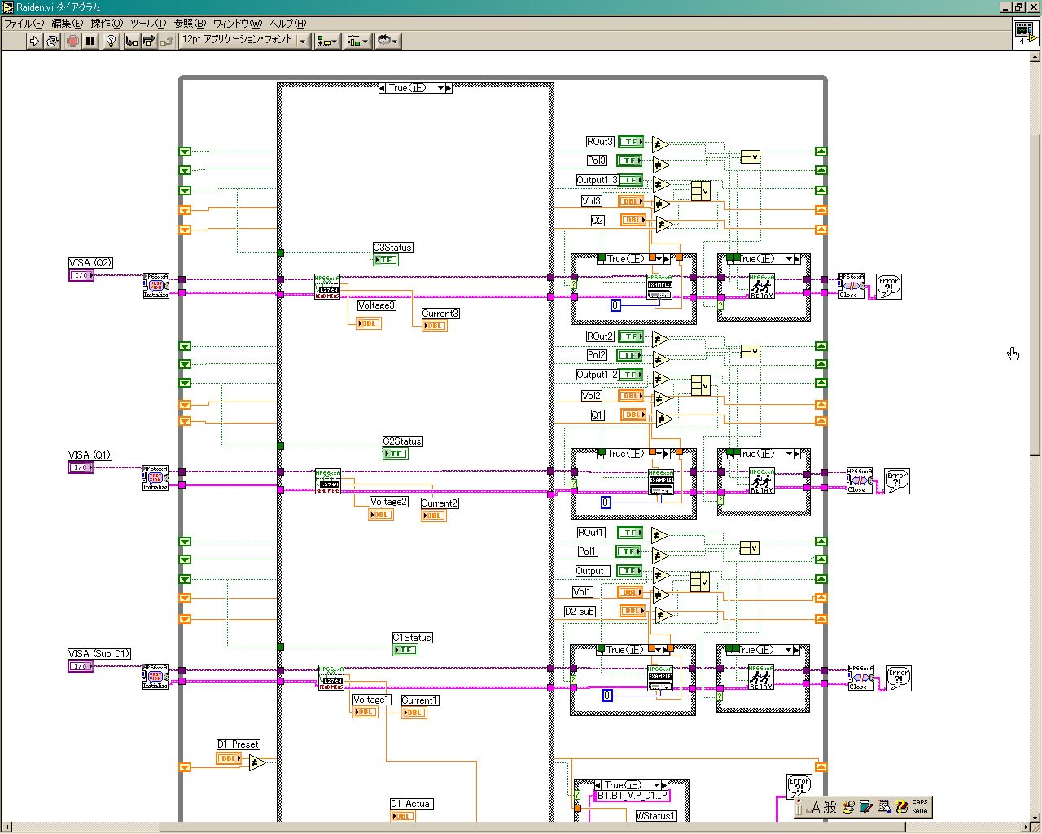The height and width of the screenshot is (834, 1042).
Task: Click the C3Status boolean indicator terminal
Action: coord(385,260)
